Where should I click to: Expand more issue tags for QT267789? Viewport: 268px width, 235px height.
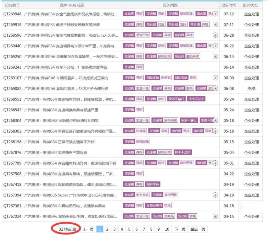click(x=215, y=163)
